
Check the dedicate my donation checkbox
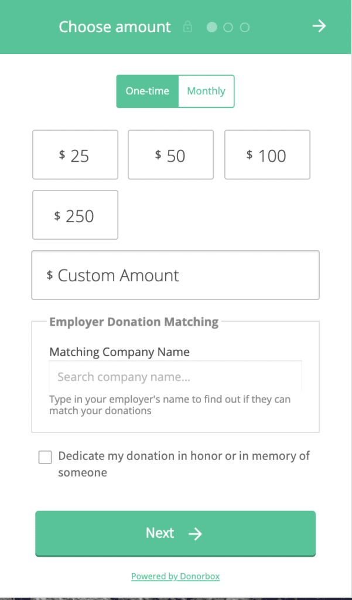pyautogui.click(x=45, y=457)
